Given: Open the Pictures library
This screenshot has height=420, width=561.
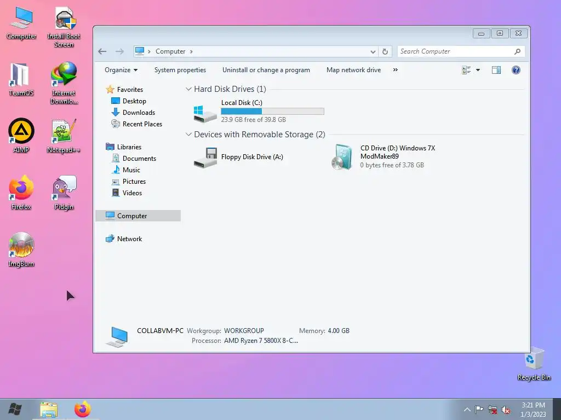Looking at the screenshot, I should click(128, 181).
